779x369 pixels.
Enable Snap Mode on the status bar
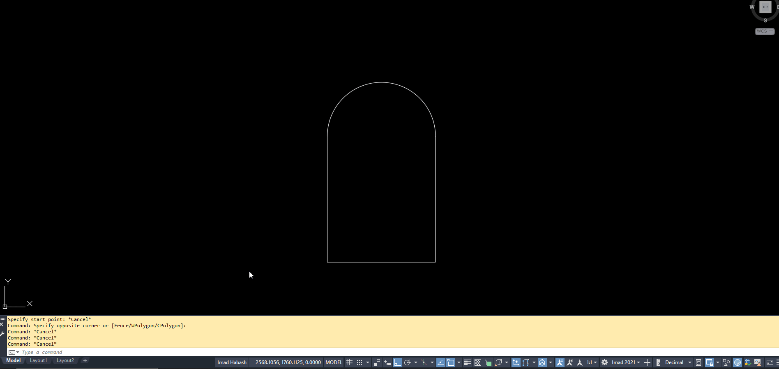[x=360, y=362]
